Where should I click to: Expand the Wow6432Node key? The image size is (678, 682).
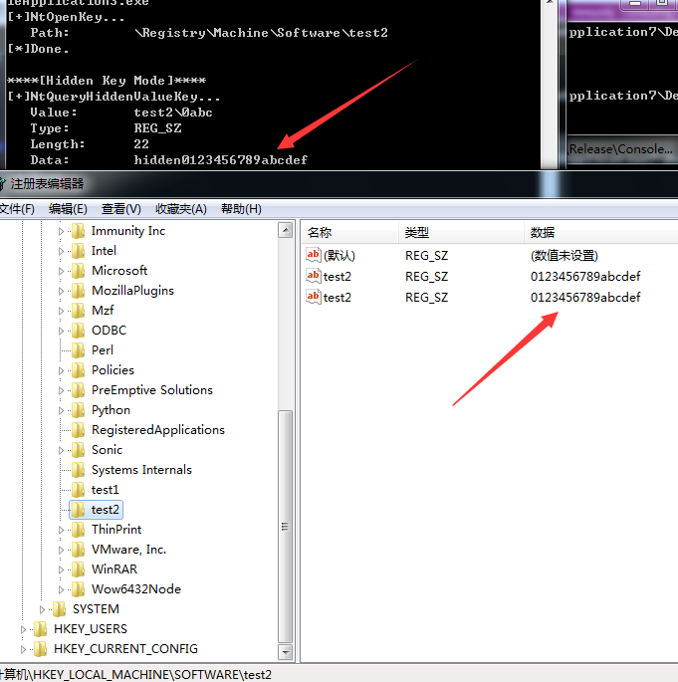click(x=62, y=589)
